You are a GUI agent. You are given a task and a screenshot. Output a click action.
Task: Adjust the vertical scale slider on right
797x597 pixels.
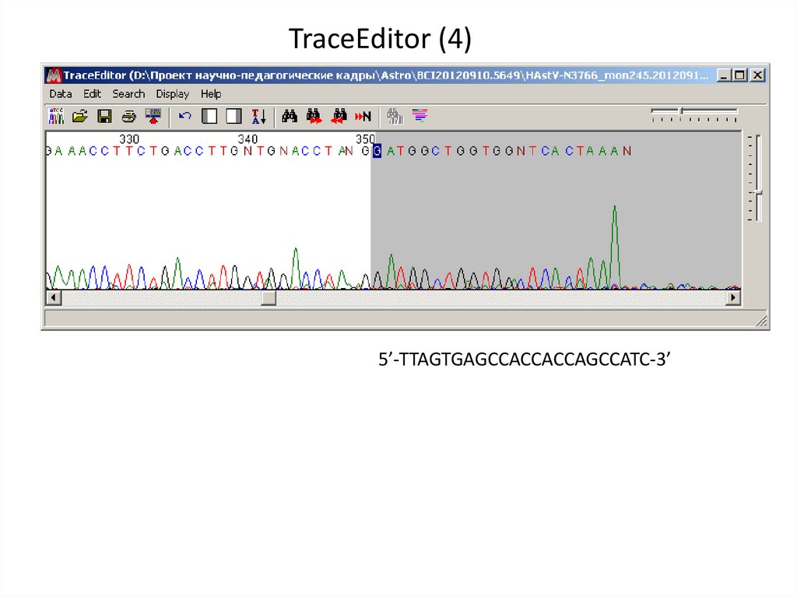(758, 192)
